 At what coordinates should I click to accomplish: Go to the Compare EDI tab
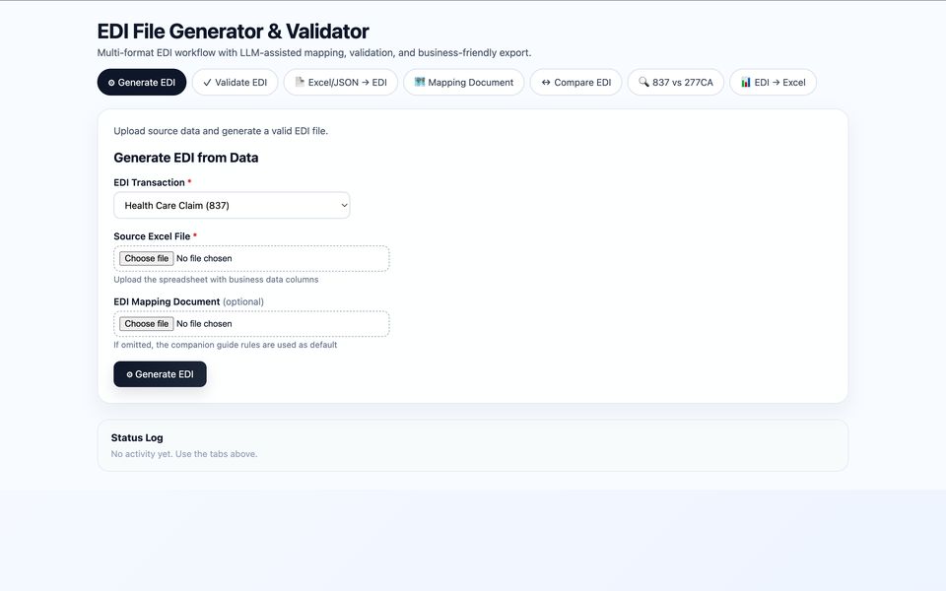(x=575, y=82)
